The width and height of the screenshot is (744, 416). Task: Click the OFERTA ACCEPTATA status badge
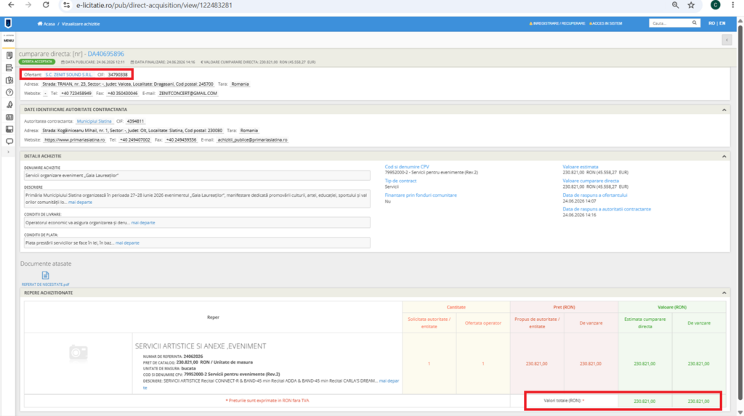click(x=37, y=62)
